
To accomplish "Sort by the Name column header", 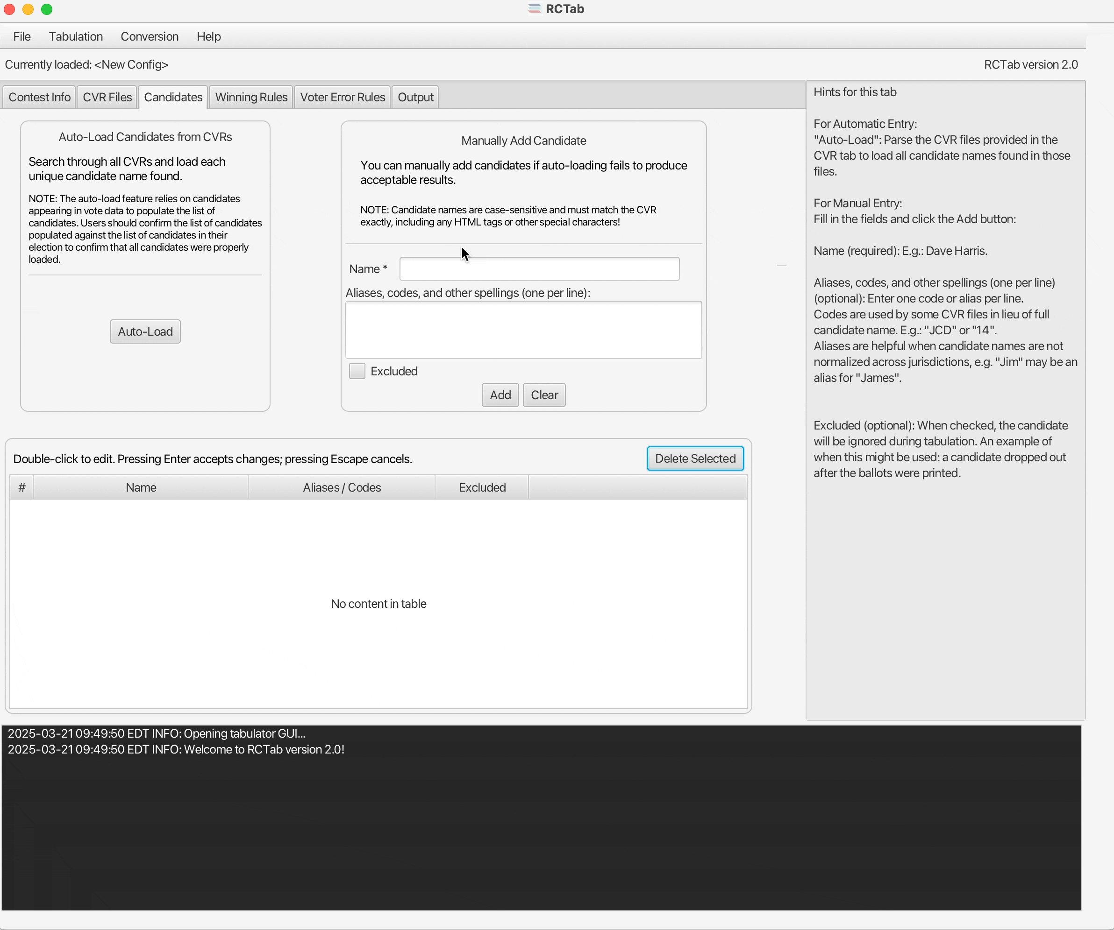I will pos(141,487).
